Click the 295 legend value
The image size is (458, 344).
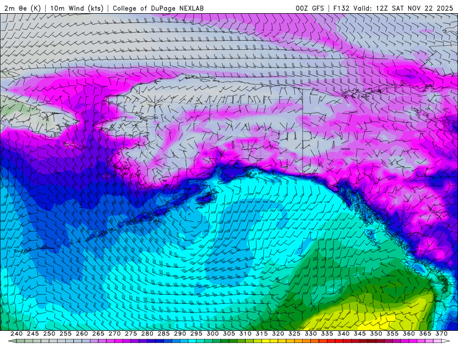tap(196, 334)
